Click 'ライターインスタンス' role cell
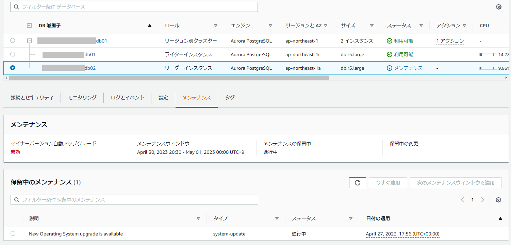The image size is (511, 245). 188,54
